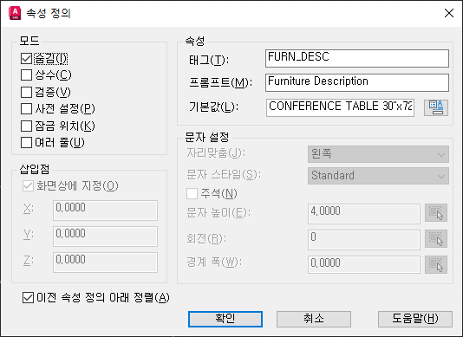
Task: Toggle 화면상에 지정(O) checkbox
Action: (28, 186)
